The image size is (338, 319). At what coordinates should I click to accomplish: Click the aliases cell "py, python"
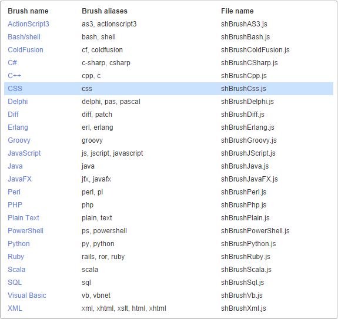pyautogui.click(x=98, y=244)
